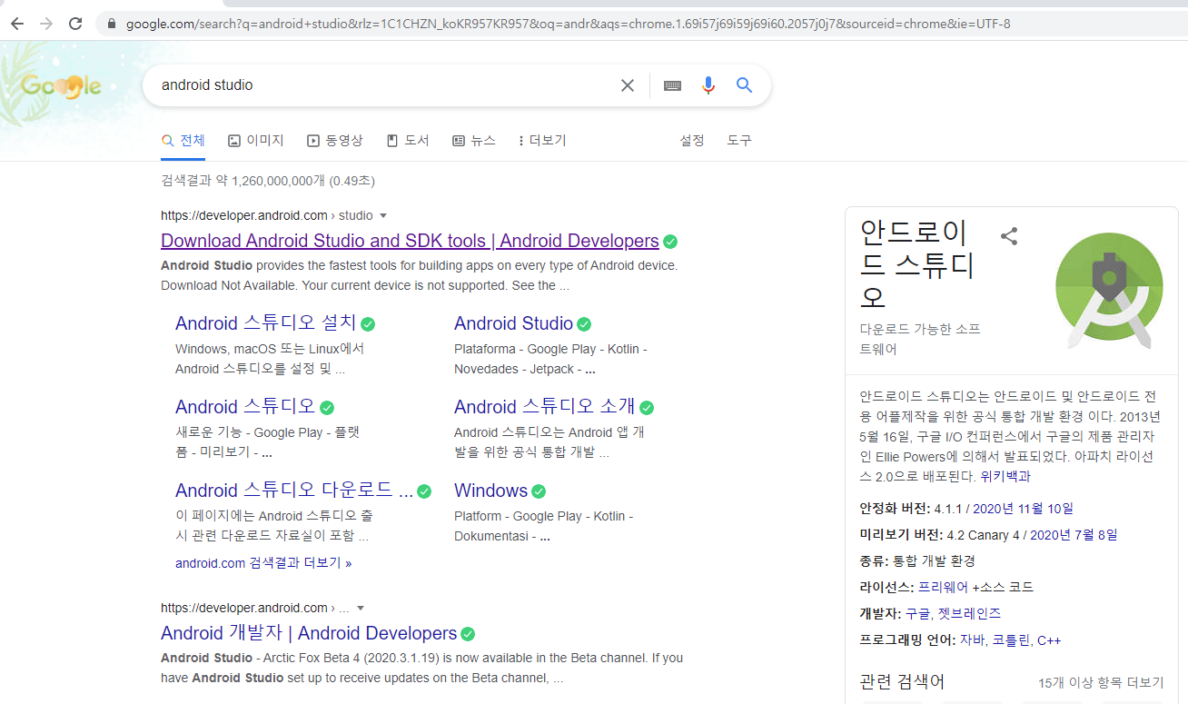Switch to the 동영상 tab
This screenshot has height=704, width=1188.
335,141
